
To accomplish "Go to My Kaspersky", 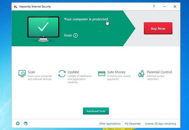I will pos(133,123).
